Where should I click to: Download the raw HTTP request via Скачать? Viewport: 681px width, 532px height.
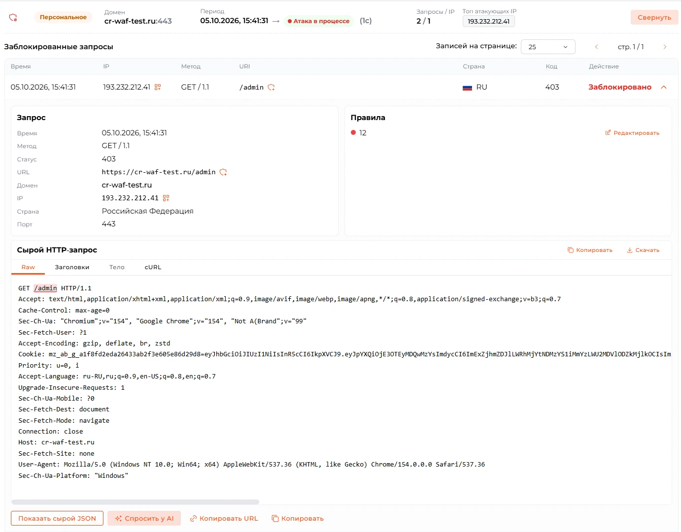[643, 250]
